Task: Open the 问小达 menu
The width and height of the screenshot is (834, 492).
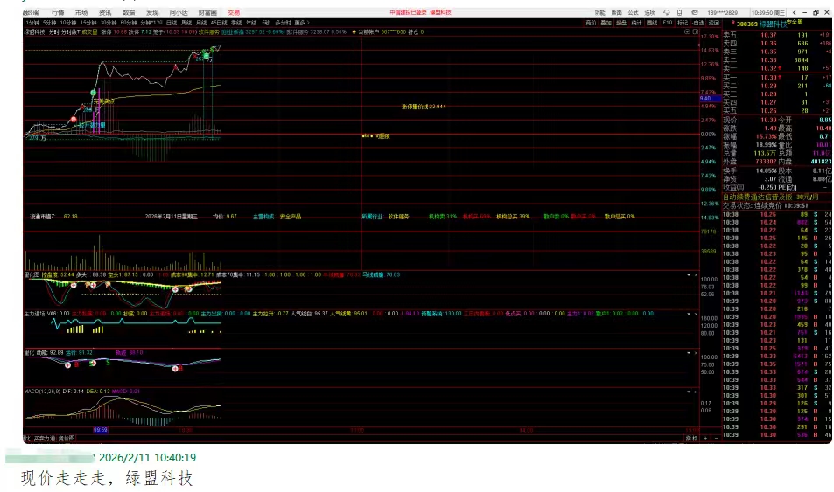Action: pos(179,12)
